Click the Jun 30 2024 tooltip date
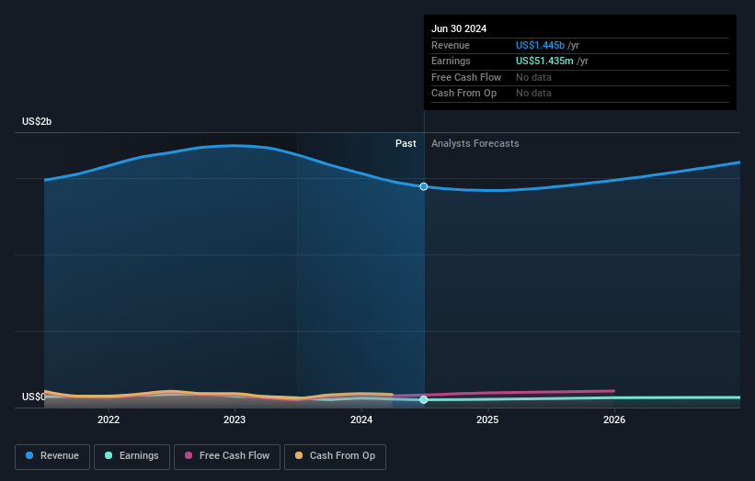Viewport: 755px width, 481px height. coord(459,28)
